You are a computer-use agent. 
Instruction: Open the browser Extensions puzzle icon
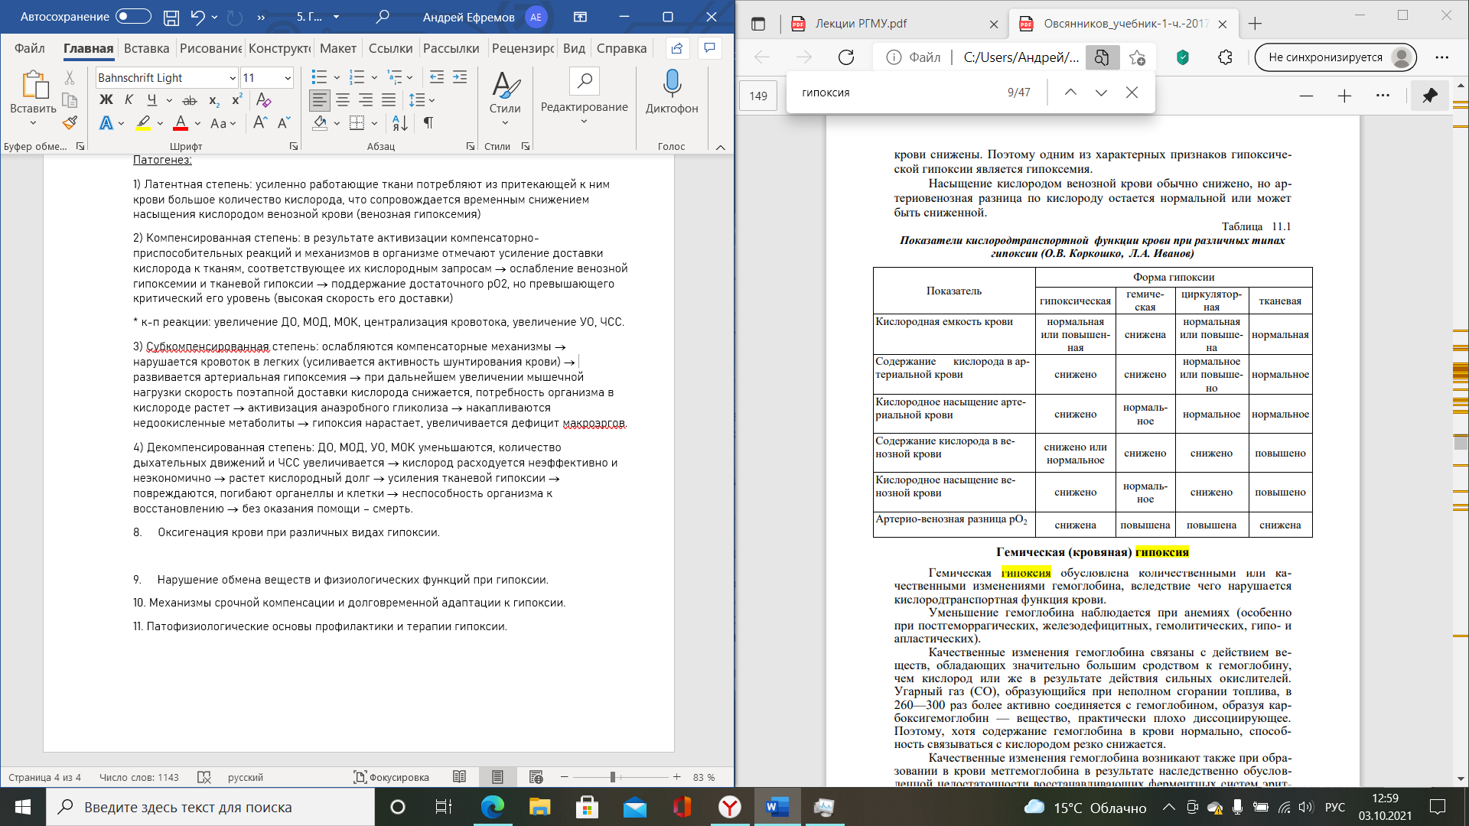point(1226,57)
